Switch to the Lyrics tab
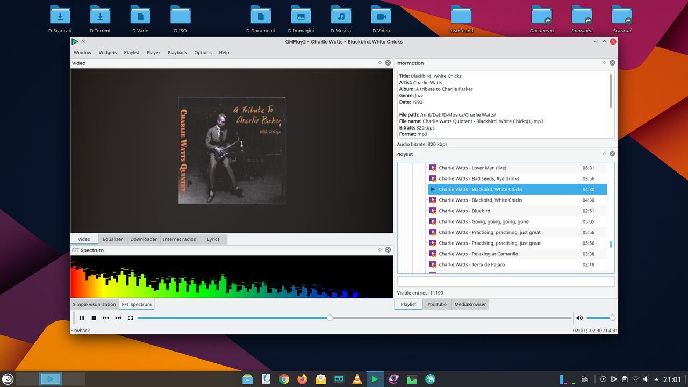This screenshot has height=387, width=688. pos(213,239)
